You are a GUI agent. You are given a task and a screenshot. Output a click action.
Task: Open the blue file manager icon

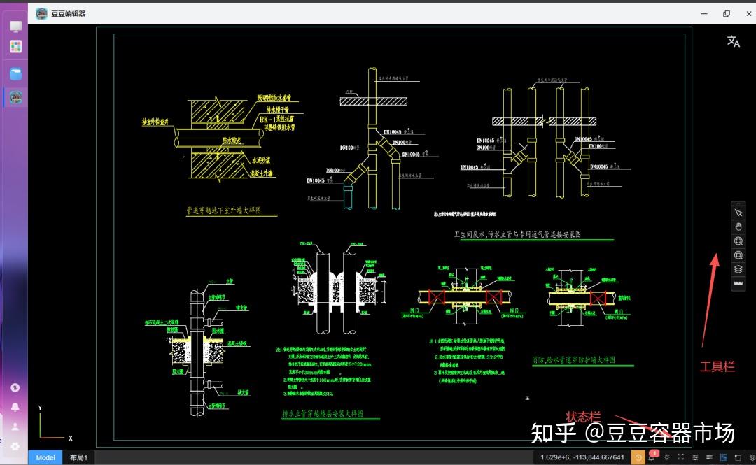pyautogui.click(x=15, y=73)
